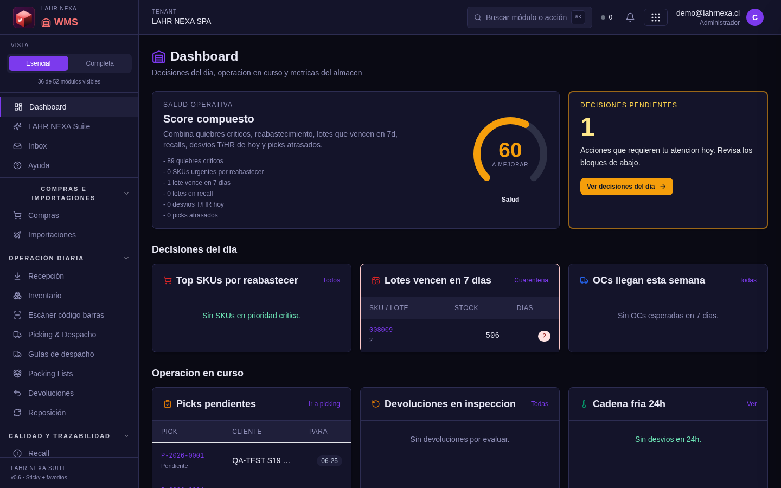
Task: Click the LAHR NEXA cube logo
Action: coord(24,17)
